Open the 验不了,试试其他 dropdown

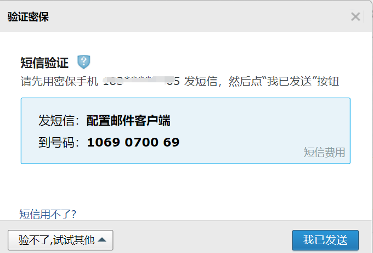pyautogui.click(x=60, y=240)
